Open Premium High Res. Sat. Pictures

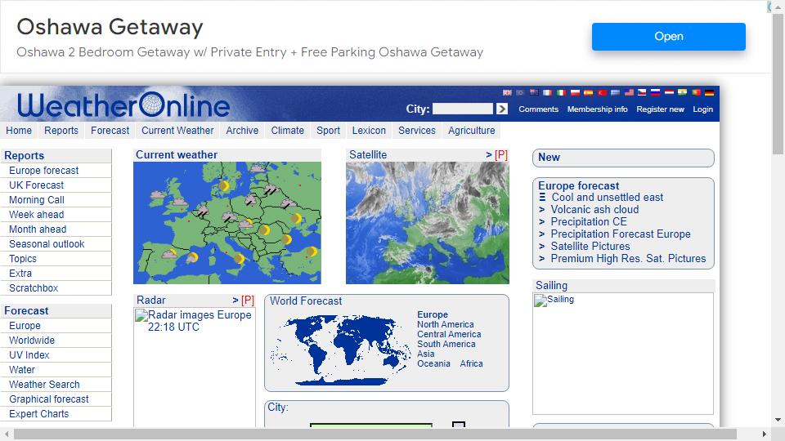tap(628, 259)
